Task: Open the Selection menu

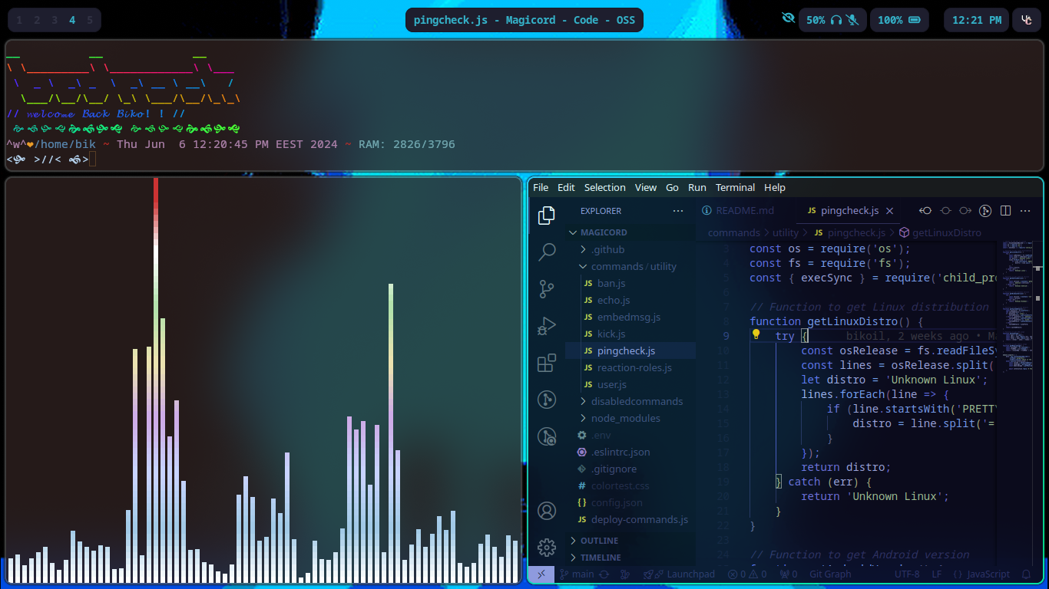Action: tap(605, 188)
